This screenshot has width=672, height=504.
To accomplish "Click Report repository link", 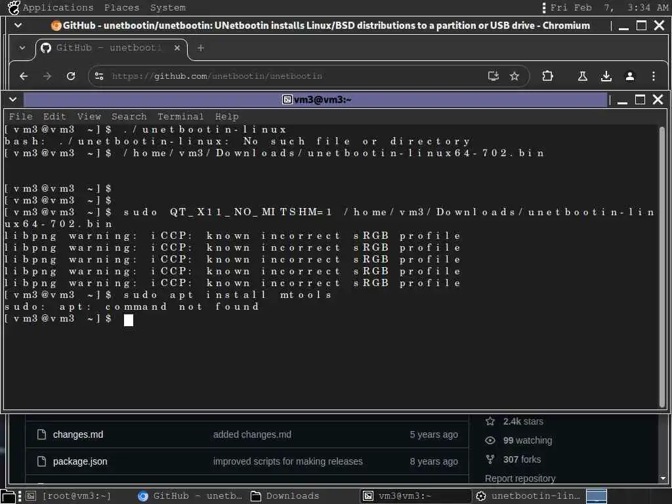I will pos(520,478).
